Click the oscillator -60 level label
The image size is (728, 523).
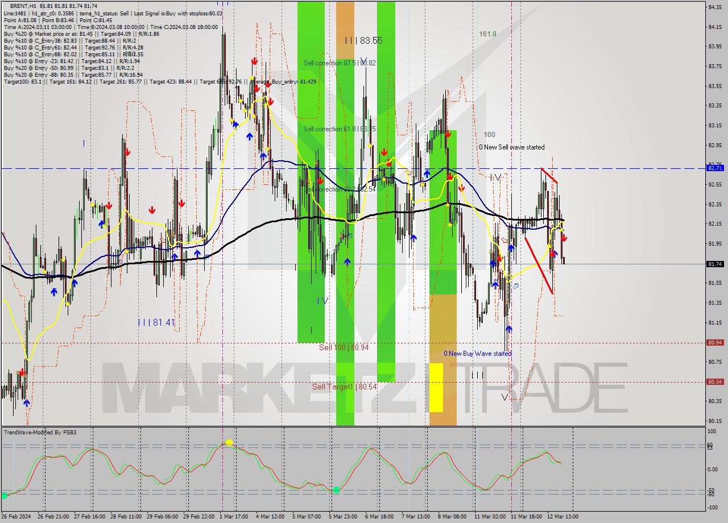[711, 495]
